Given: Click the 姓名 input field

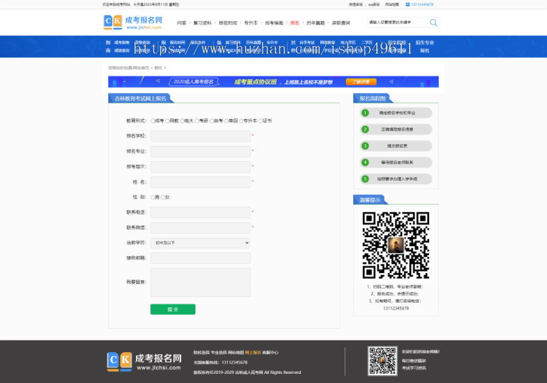Looking at the screenshot, I should (201, 182).
